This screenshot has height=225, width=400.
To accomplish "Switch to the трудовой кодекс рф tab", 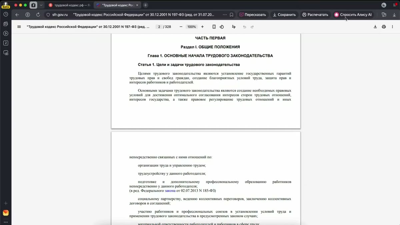I will pos(69,5).
